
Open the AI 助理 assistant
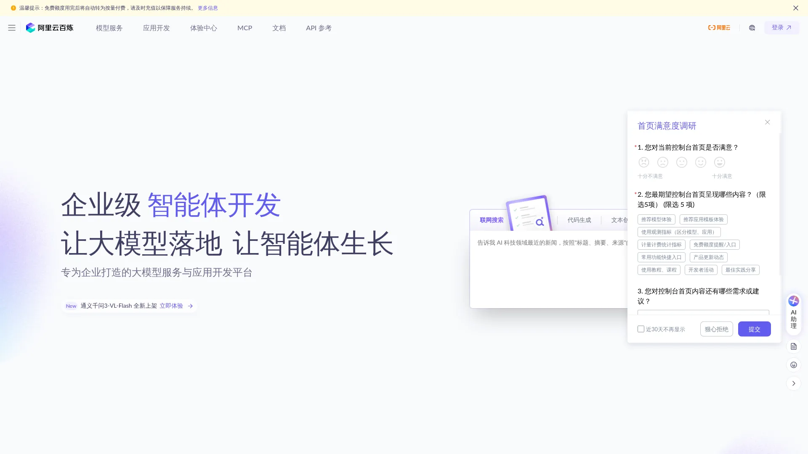(x=793, y=313)
